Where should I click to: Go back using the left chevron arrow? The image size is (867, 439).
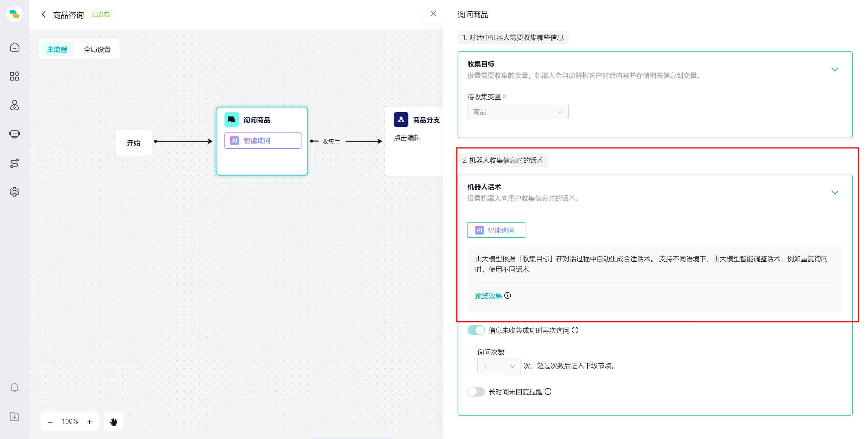pos(43,14)
